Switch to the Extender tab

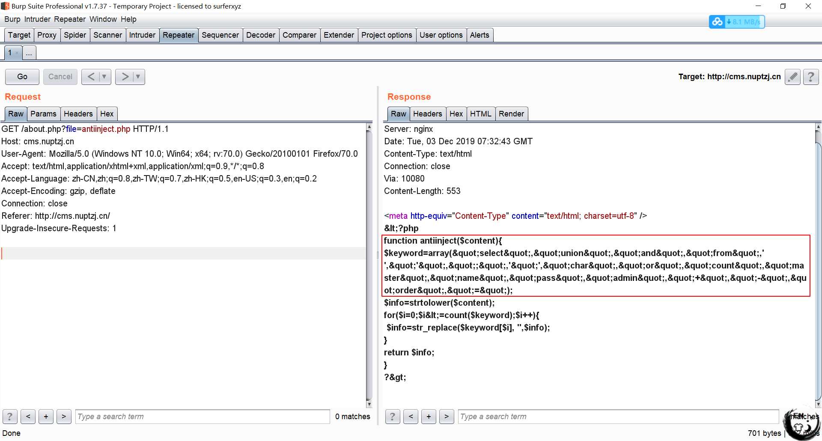(x=339, y=35)
